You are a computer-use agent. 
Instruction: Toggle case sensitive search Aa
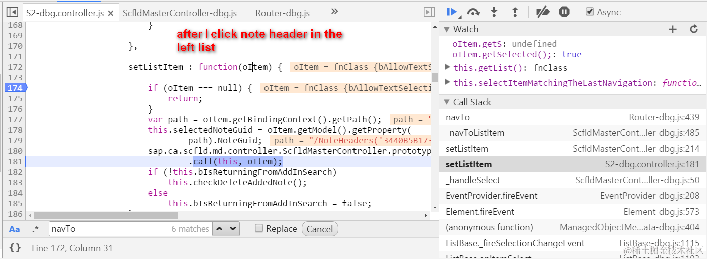(15, 229)
